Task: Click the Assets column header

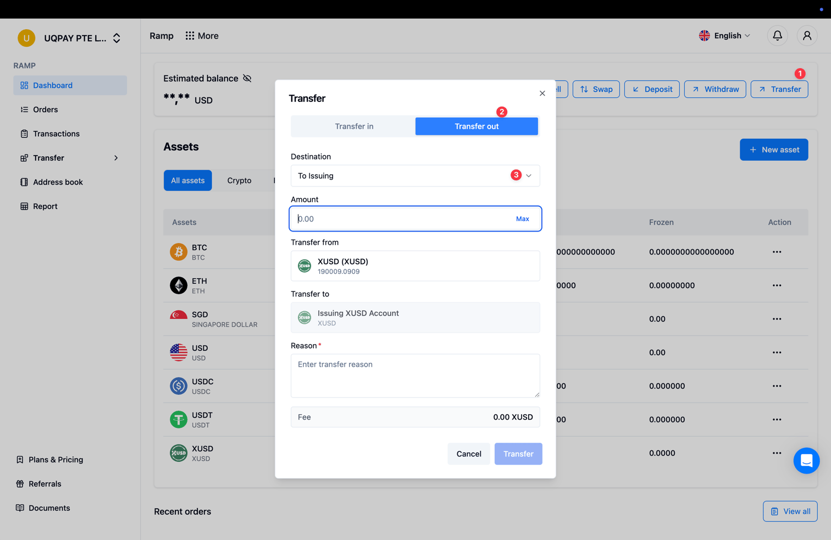Action: (184, 222)
